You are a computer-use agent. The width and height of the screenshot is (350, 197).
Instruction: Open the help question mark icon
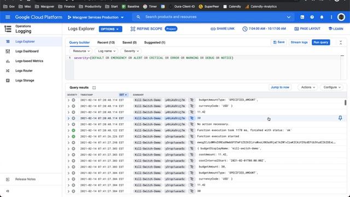pyautogui.click(x=312, y=17)
